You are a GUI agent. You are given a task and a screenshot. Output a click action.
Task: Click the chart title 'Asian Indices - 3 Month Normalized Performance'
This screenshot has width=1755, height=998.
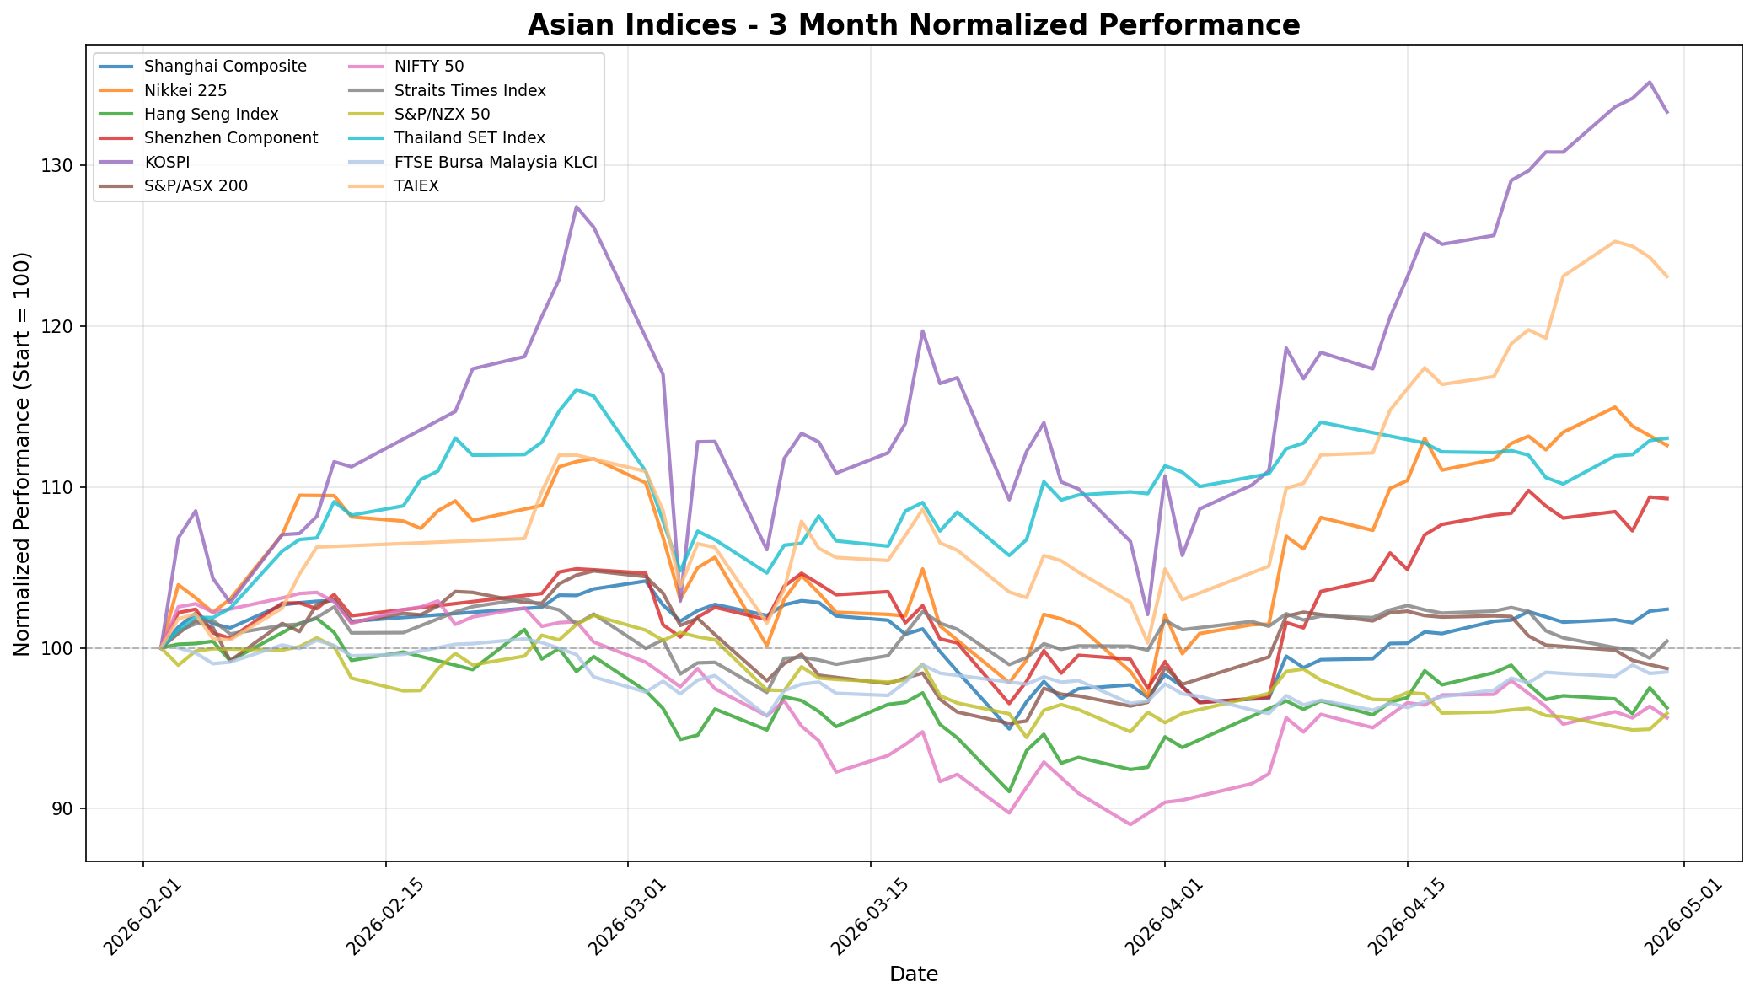pos(914,24)
